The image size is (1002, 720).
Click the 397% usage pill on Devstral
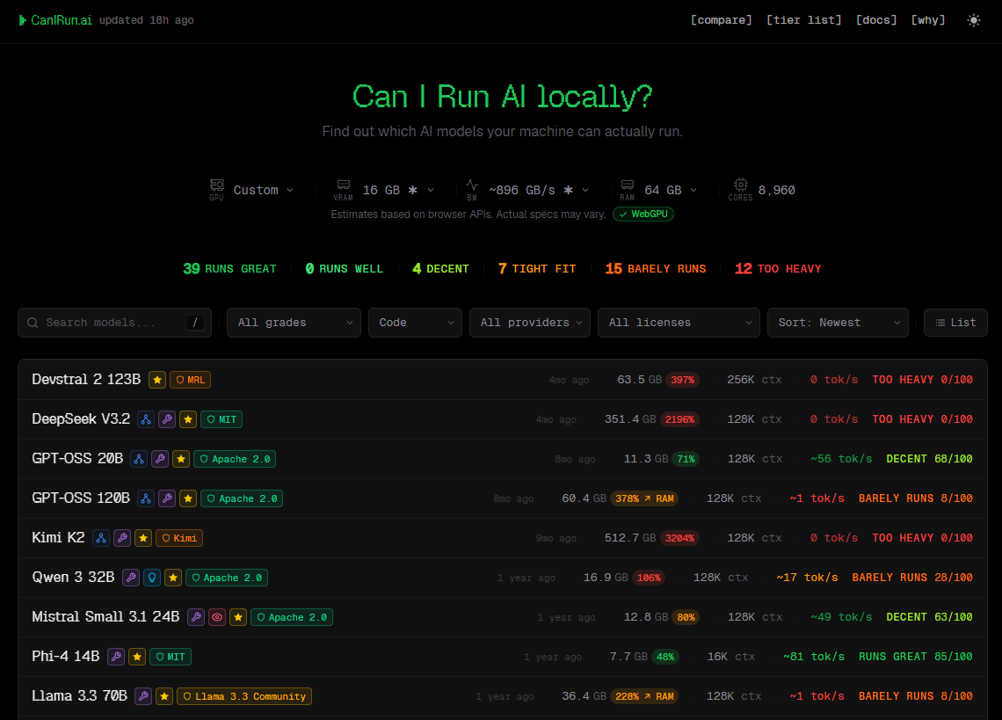682,380
